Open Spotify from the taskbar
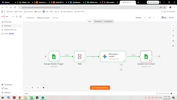The height and width of the screenshot is (100, 177). [43, 98]
